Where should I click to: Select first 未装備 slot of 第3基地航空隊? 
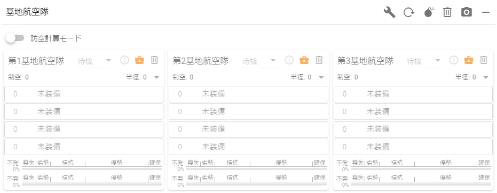413,94
